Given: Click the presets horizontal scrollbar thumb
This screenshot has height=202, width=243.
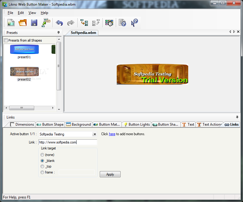Looking at the screenshot, I should 22,108.
